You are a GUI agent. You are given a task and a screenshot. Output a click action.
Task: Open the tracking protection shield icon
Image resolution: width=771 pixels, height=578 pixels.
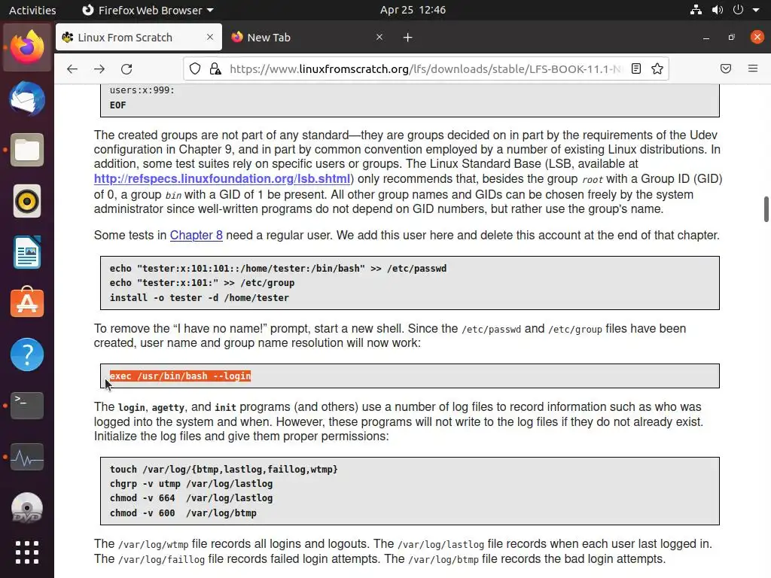pyautogui.click(x=195, y=68)
